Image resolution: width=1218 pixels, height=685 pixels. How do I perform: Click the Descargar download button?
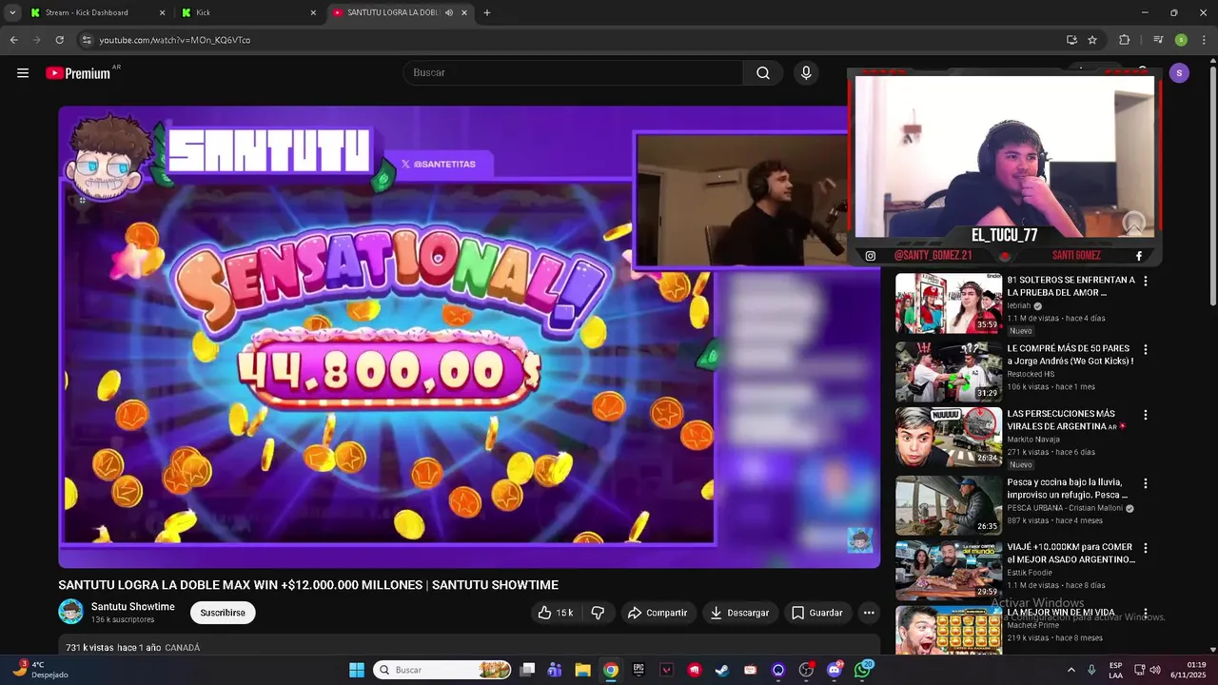point(740,613)
